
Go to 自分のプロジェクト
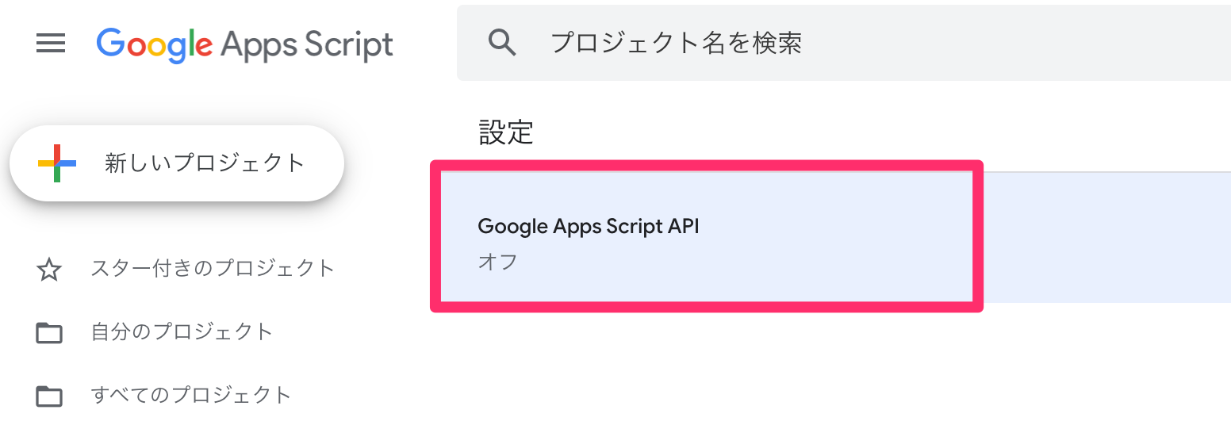pyautogui.click(x=182, y=331)
